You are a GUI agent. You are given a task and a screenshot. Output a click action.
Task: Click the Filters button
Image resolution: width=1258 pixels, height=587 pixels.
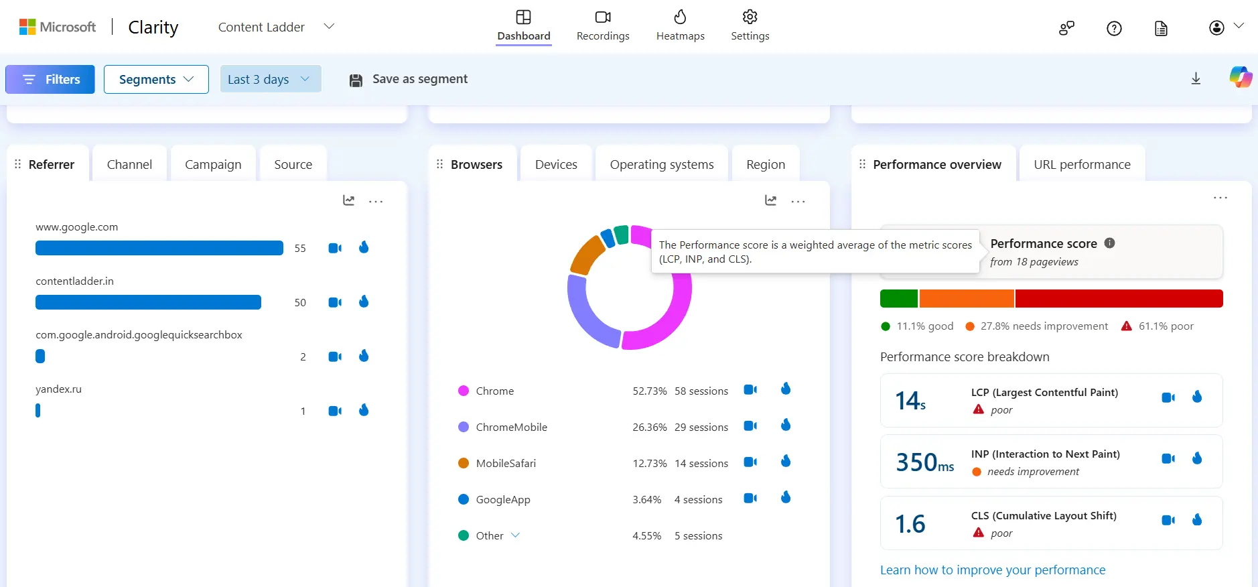50,79
